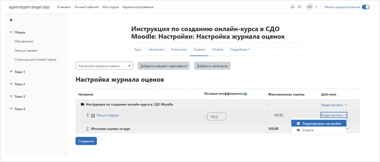Switch to the Курс tab
380x162 pixels.
click(138, 50)
